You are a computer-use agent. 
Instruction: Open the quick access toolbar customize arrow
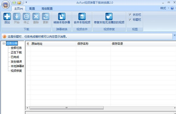[26, 2]
